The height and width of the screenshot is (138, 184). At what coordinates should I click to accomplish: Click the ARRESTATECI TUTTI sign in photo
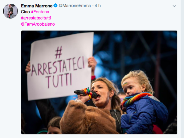(60, 66)
